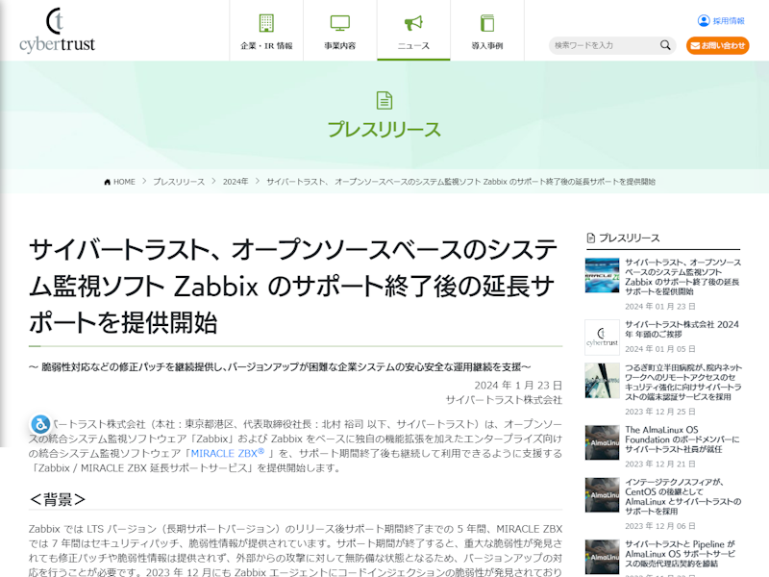Viewport: 769px width, 577px height.
Task: Click the date 2023 年 12 月 25 日
Action: [660, 412]
